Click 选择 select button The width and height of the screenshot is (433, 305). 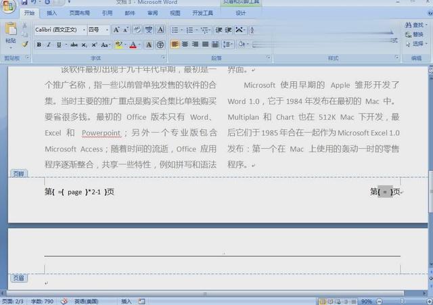coord(416,44)
